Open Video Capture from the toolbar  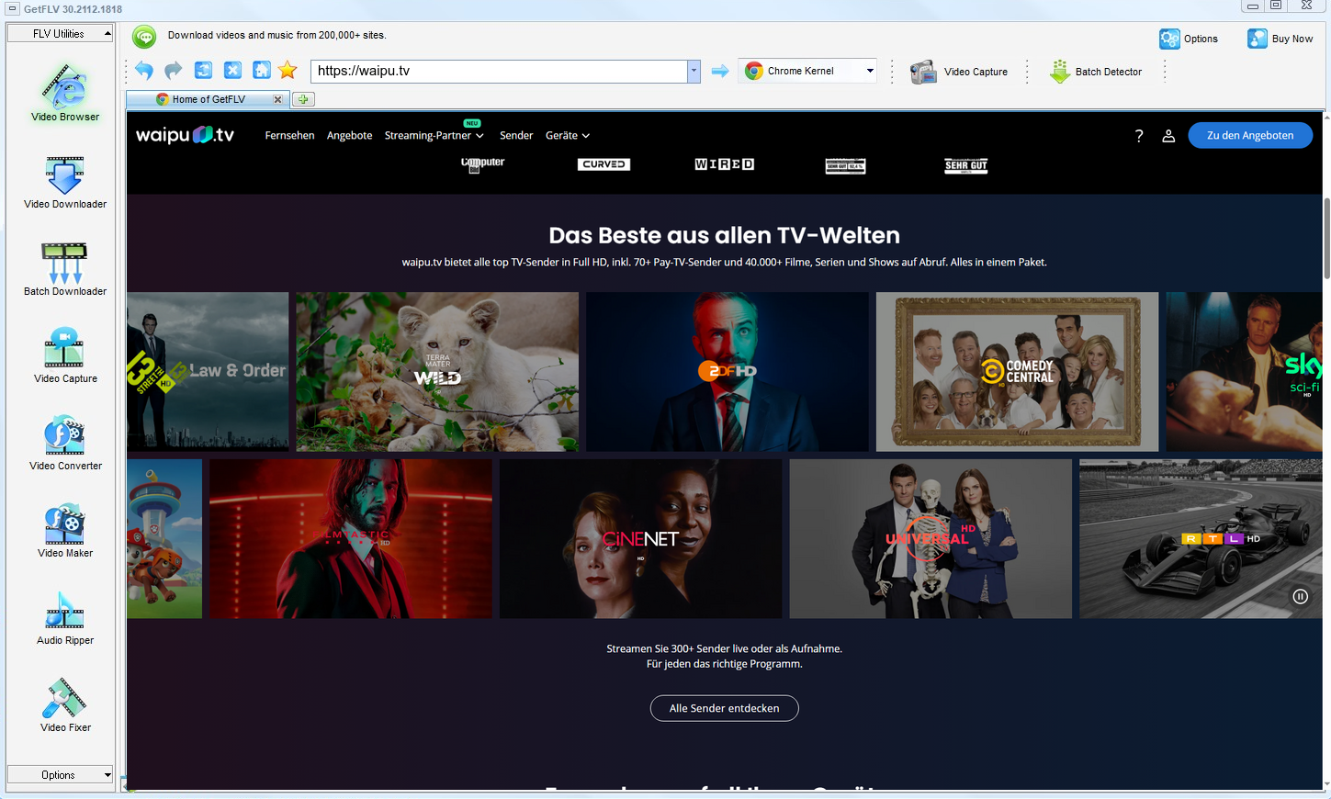point(959,72)
